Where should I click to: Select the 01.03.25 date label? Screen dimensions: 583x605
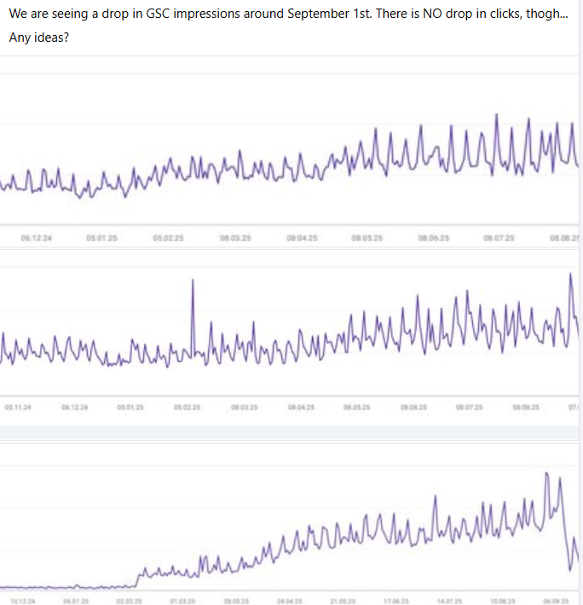pos(181,602)
